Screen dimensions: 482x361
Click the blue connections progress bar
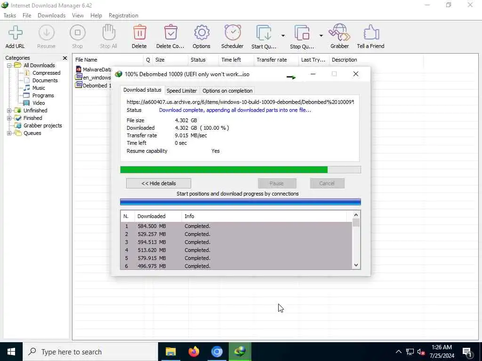(241, 202)
